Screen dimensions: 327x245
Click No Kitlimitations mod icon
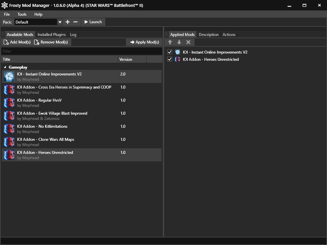[9, 129]
